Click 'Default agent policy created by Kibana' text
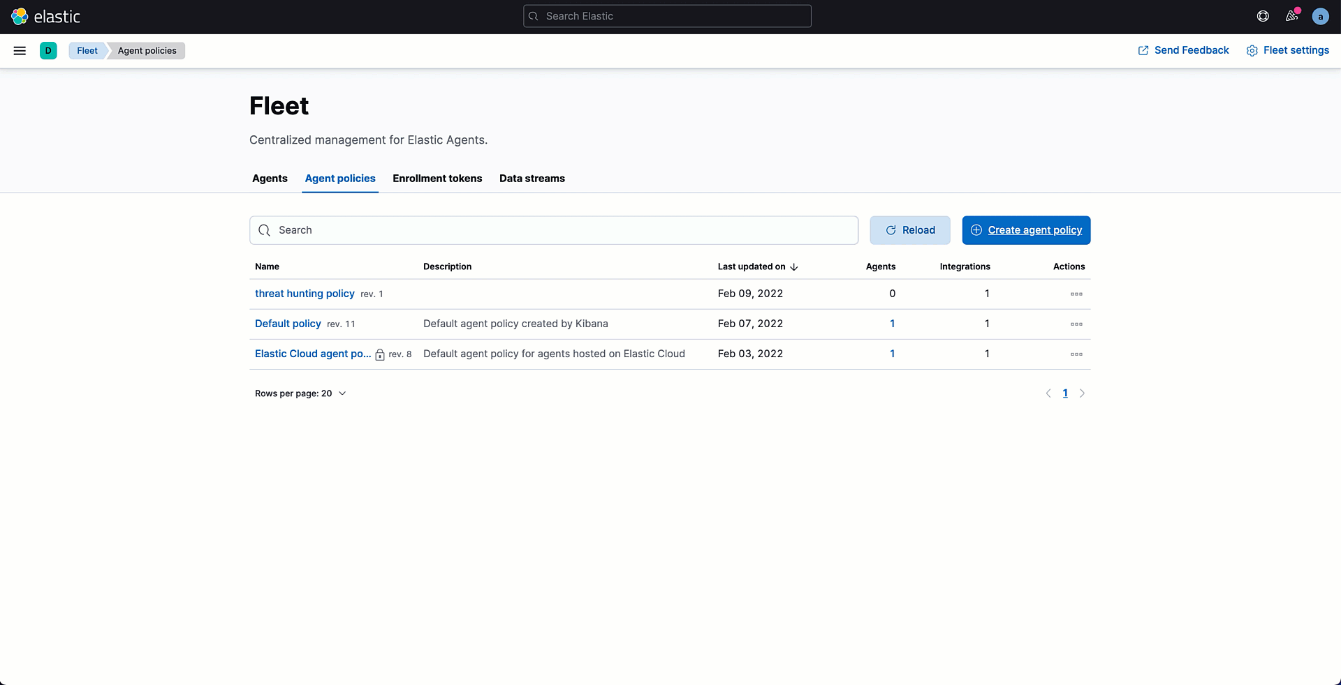 point(515,324)
